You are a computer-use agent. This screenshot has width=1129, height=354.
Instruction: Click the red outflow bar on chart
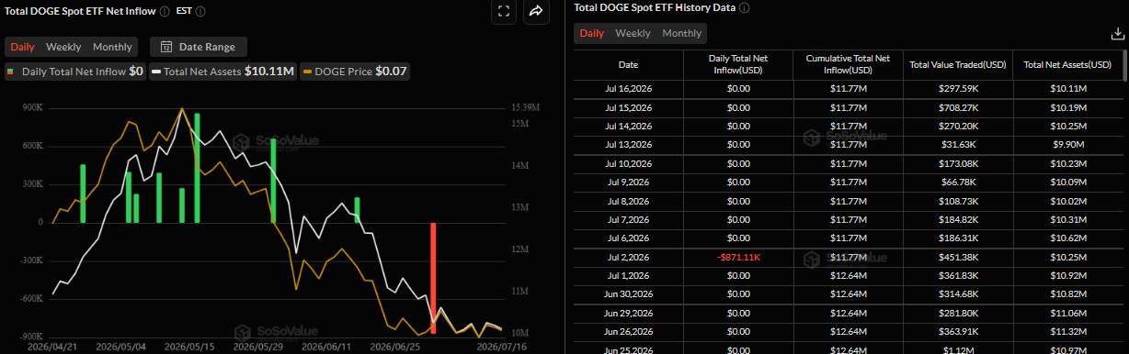tap(433, 278)
